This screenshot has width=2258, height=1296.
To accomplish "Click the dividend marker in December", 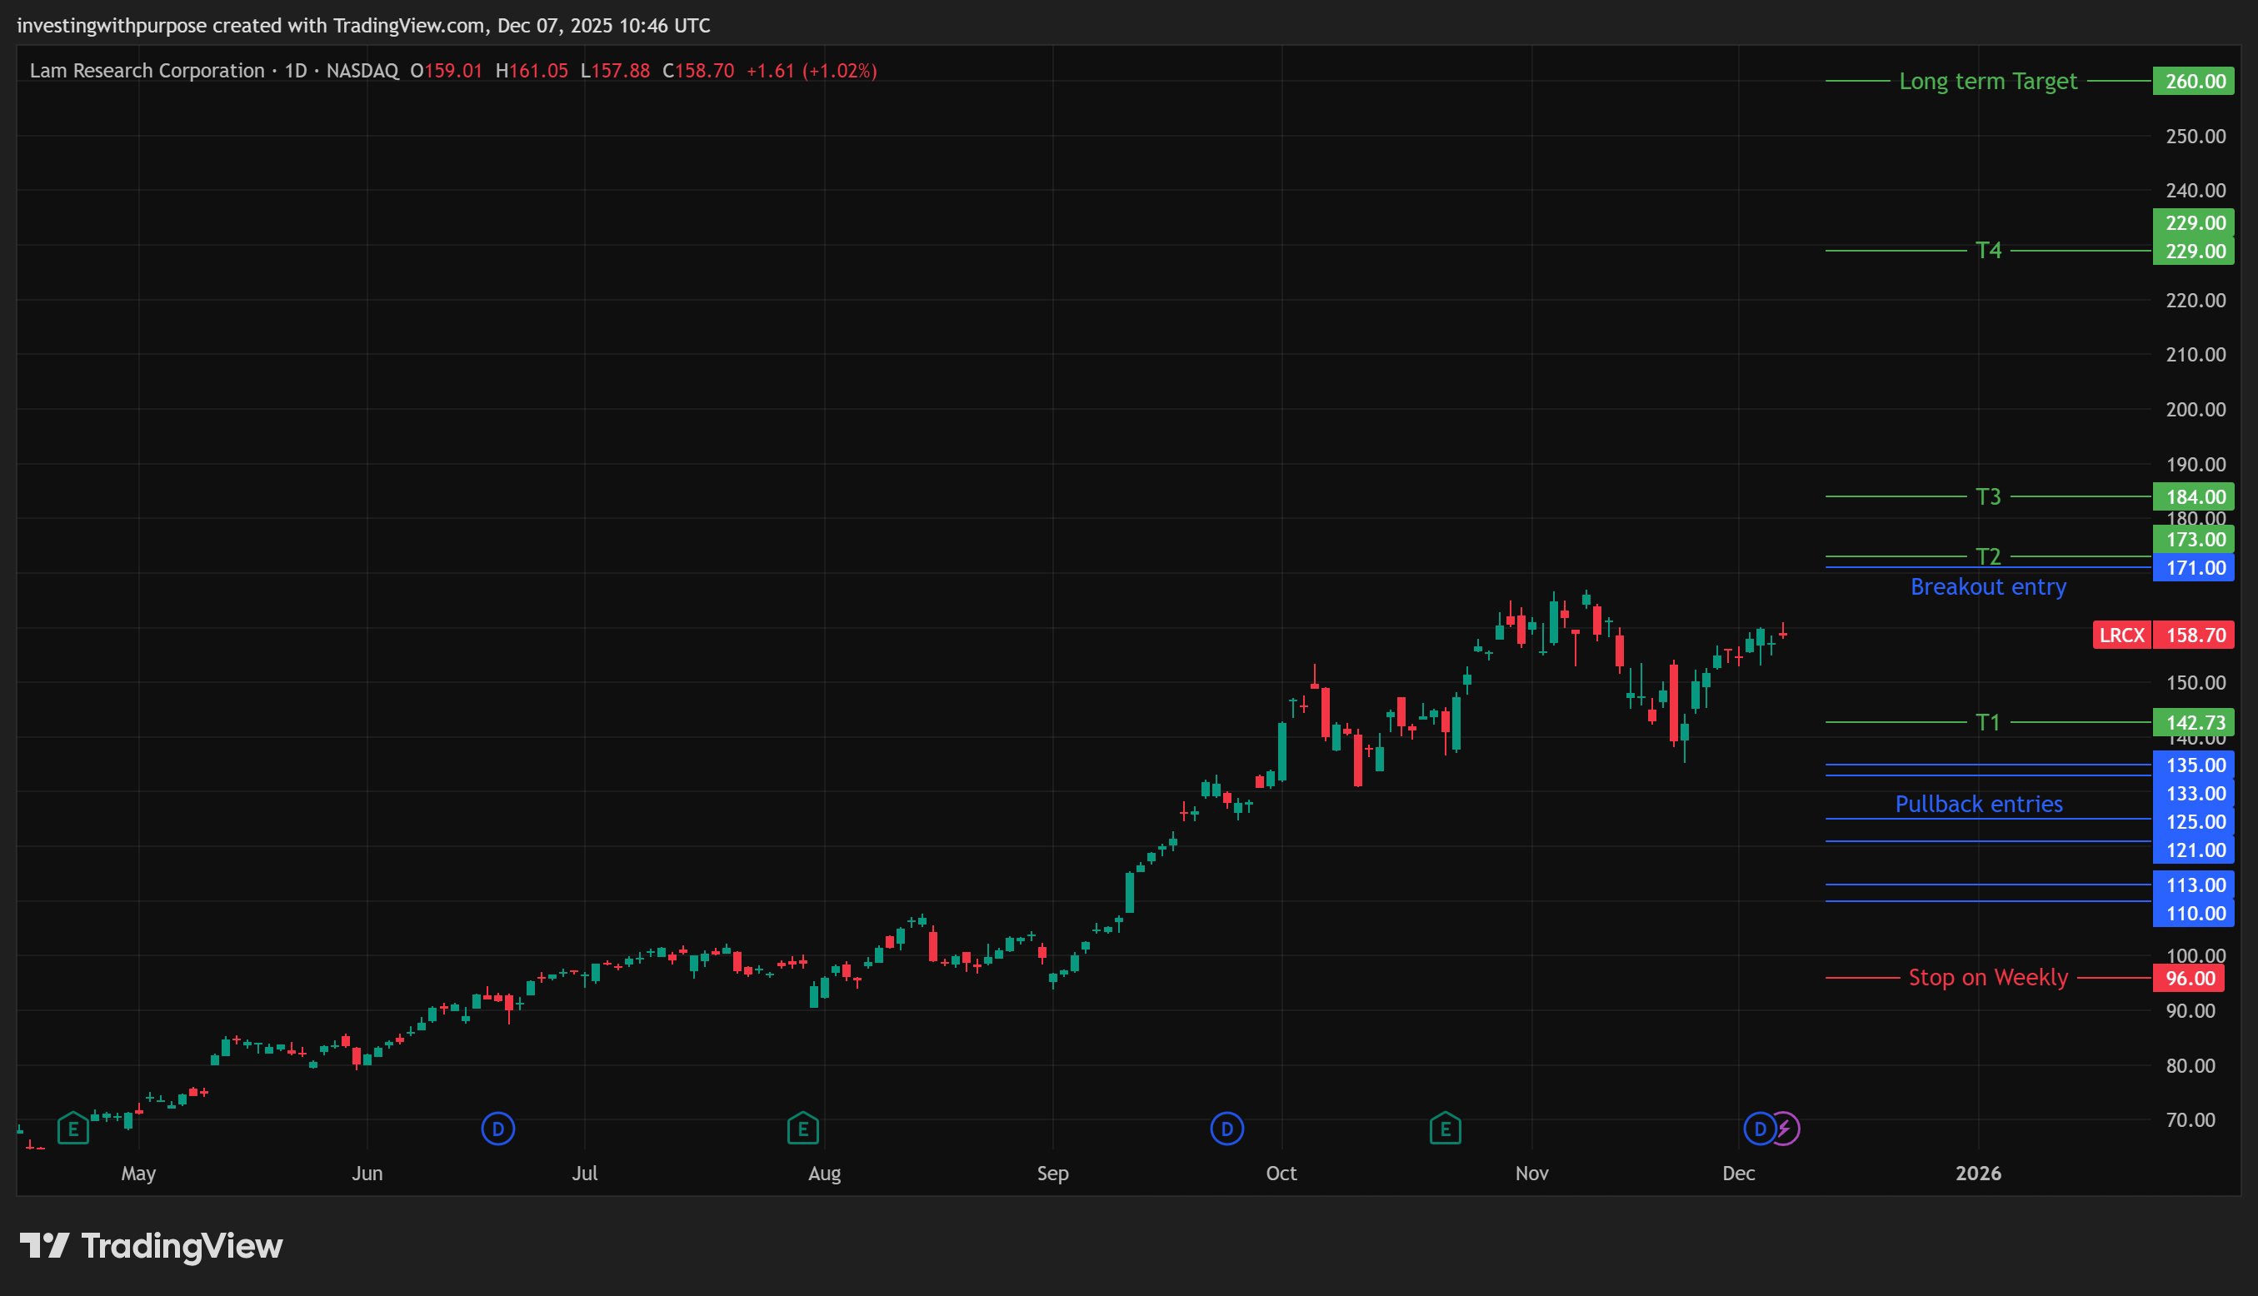I will pos(1759,1129).
